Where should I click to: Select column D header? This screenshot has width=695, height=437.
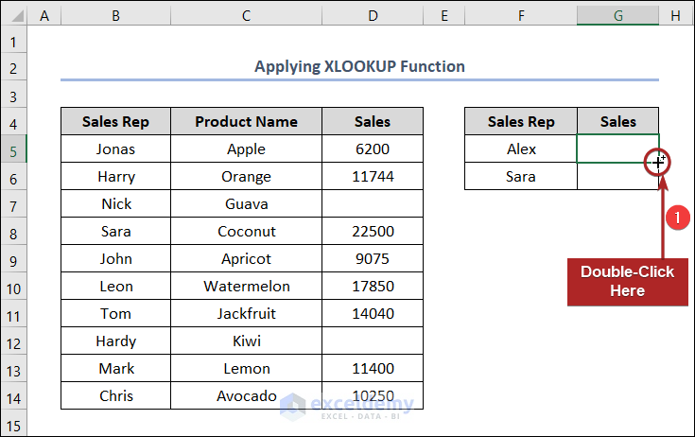pyautogui.click(x=372, y=15)
